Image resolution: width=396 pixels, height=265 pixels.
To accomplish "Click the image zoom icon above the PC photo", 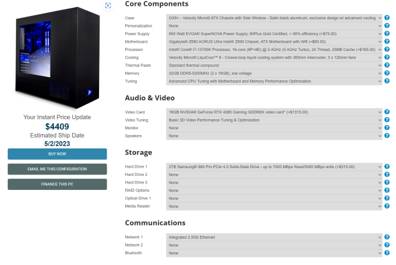I will point(108,6).
